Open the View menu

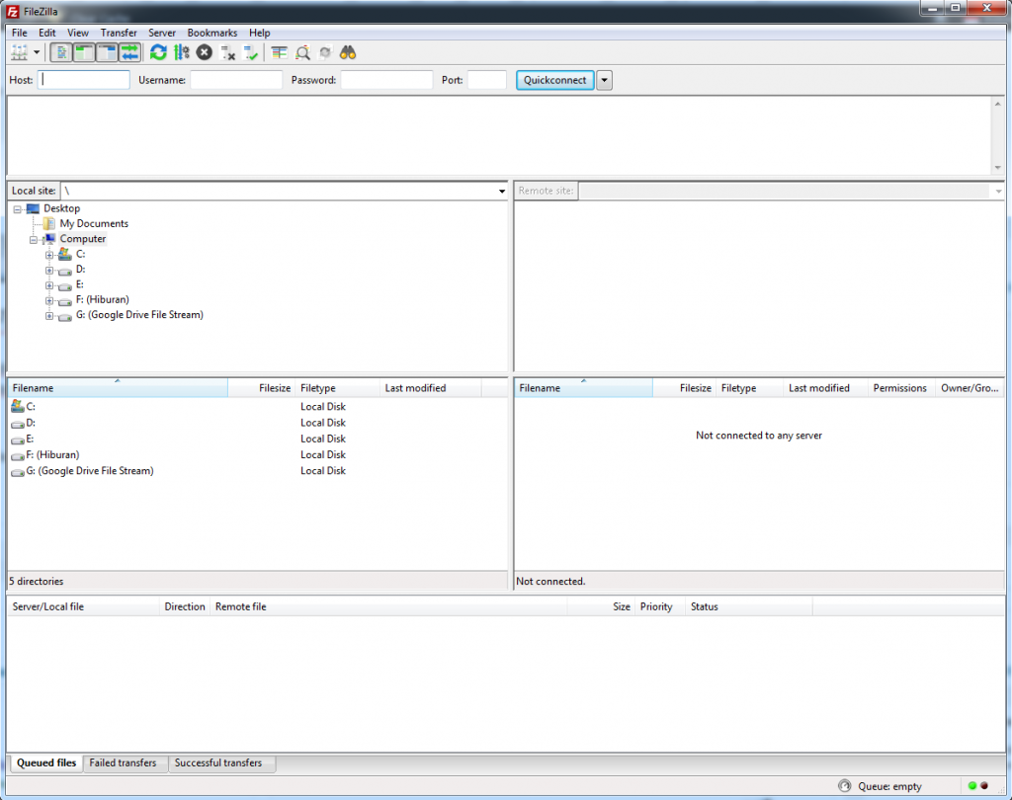[x=78, y=33]
